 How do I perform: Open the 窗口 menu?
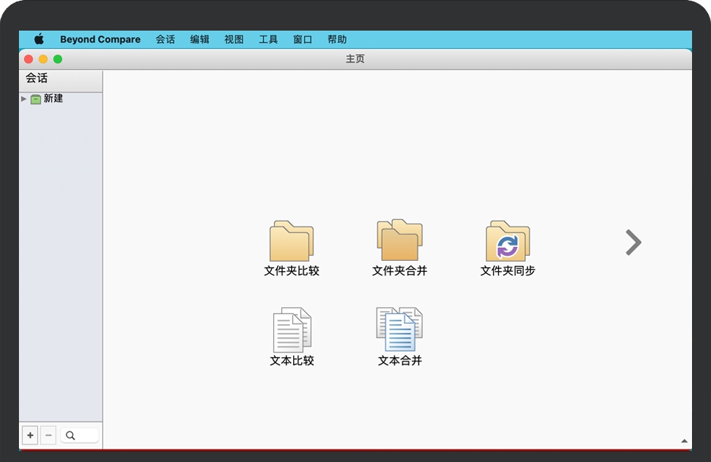[303, 39]
